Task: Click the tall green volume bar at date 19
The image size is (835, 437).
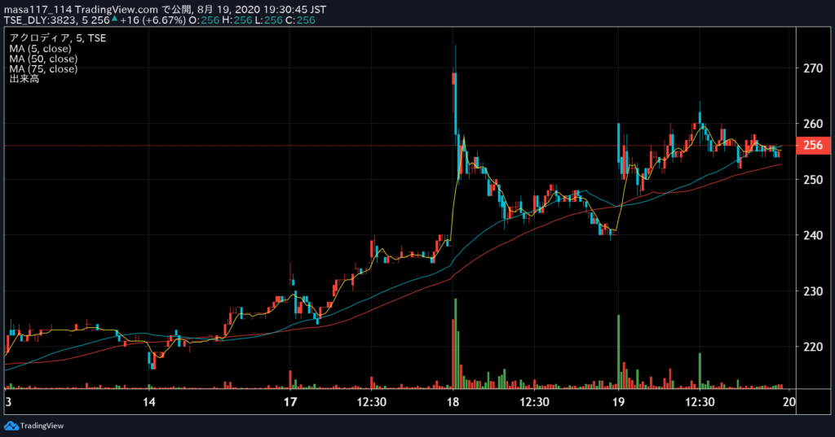Action: tap(618, 352)
